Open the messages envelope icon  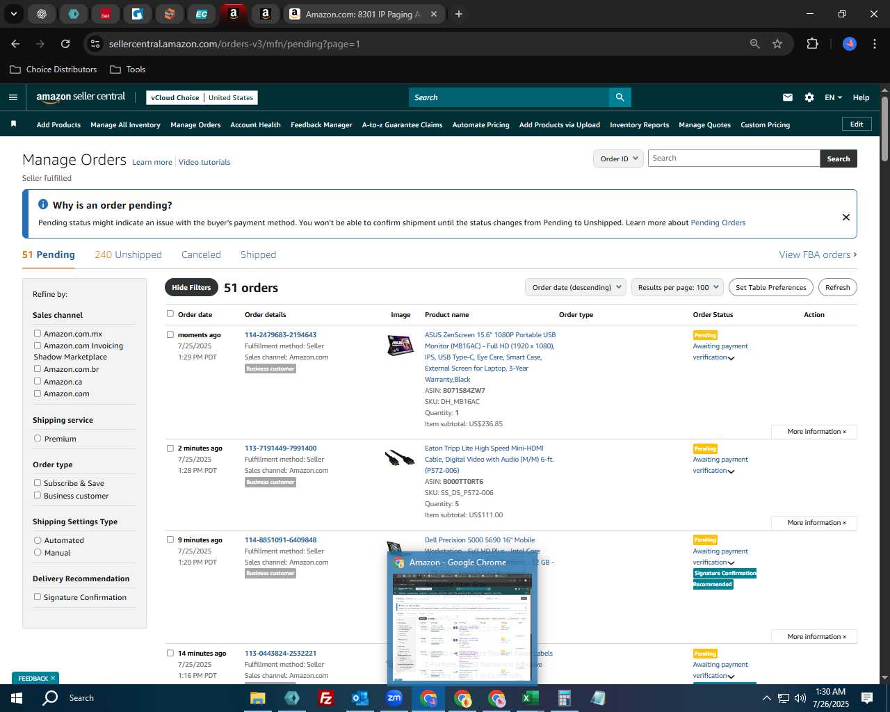[x=788, y=97]
